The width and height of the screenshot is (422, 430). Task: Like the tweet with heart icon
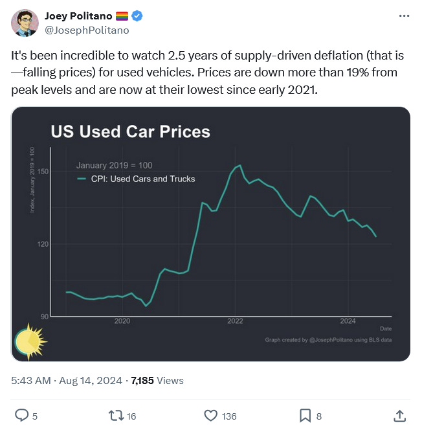point(211,416)
